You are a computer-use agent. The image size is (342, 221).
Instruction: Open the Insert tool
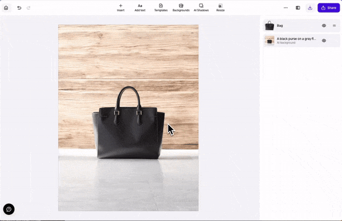coord(121,7)
